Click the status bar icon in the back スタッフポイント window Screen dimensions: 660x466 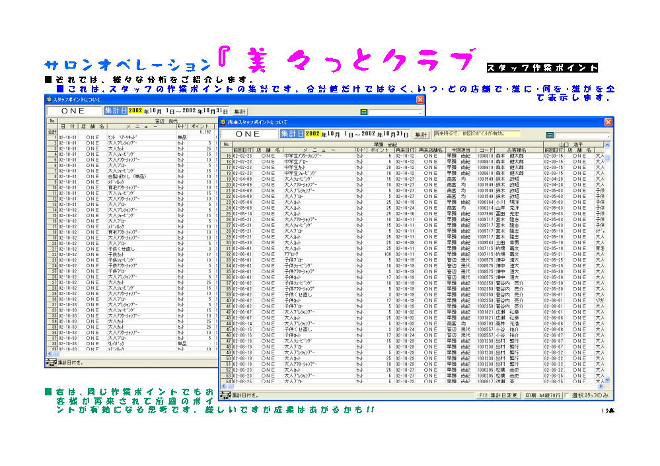click(51, 362)
